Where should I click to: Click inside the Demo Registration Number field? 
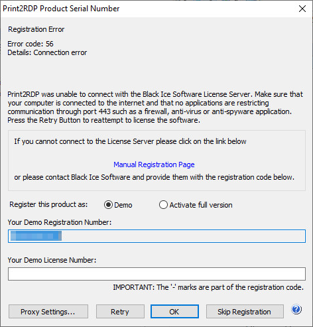156,236
